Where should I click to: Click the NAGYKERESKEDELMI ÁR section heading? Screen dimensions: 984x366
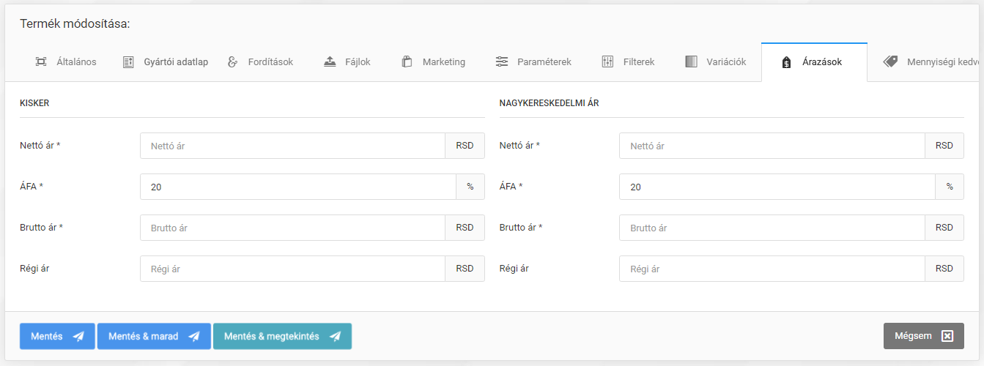pos(549,103)
